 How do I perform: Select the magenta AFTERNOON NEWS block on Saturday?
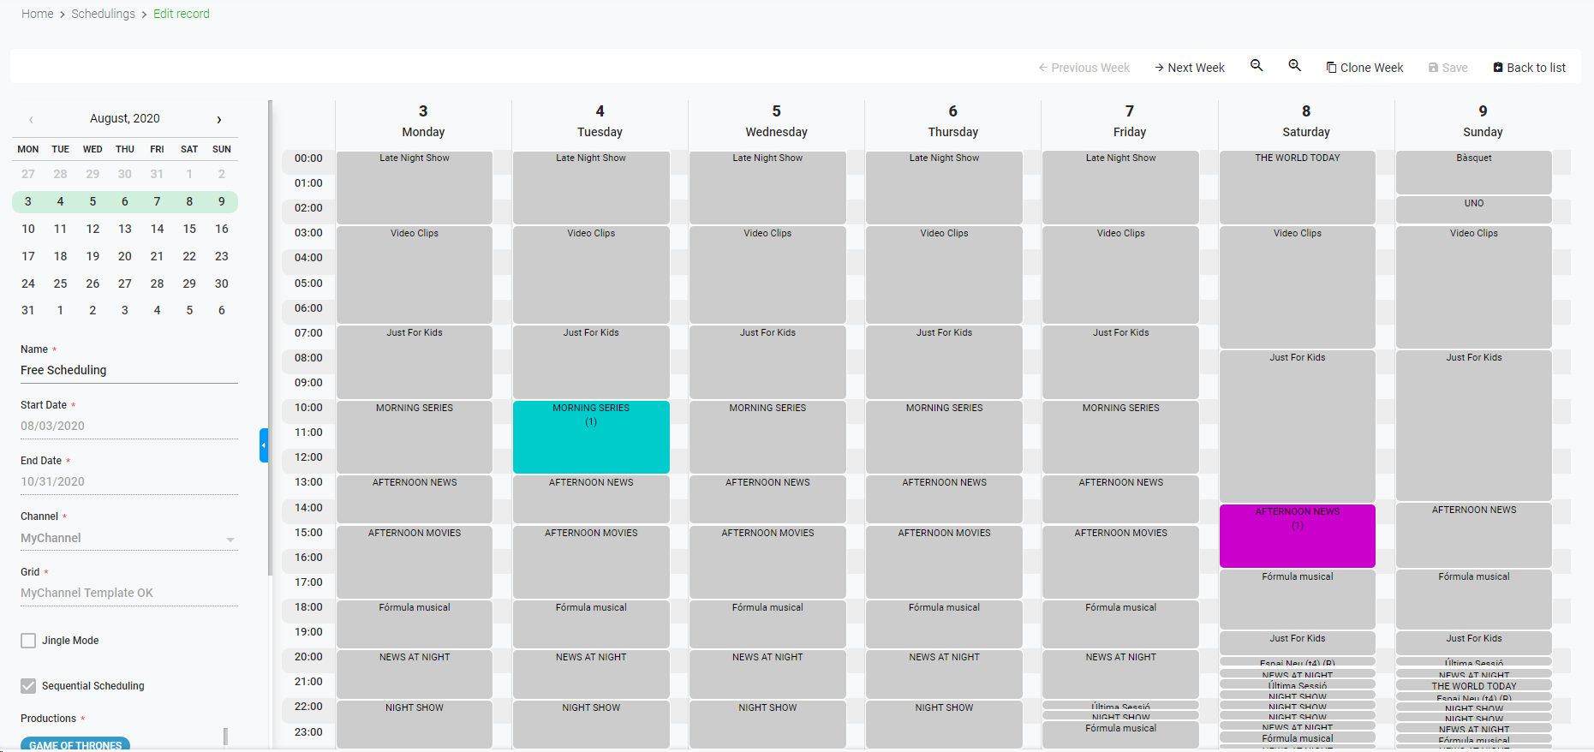click(x=1297, y=536)
